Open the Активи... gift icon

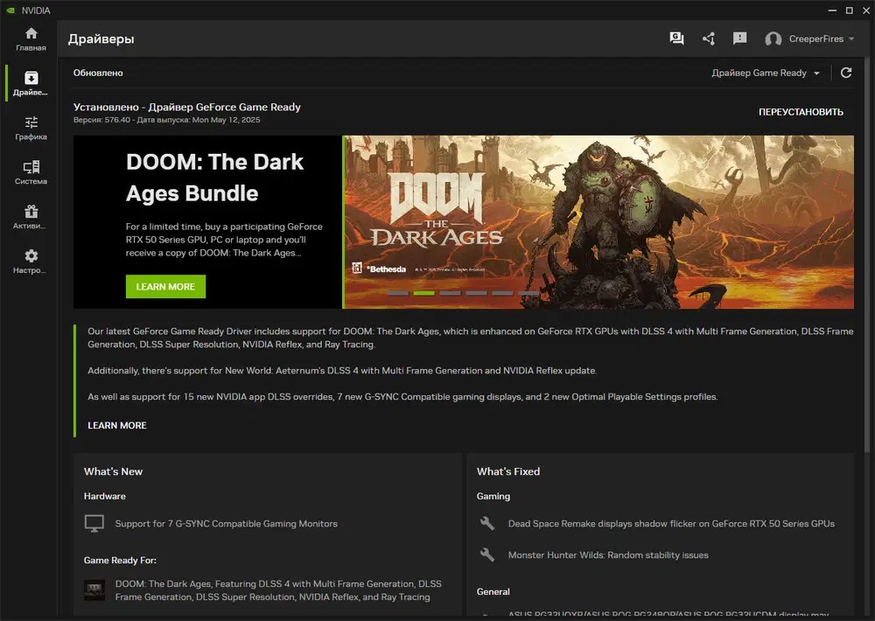tap(31, 217)
